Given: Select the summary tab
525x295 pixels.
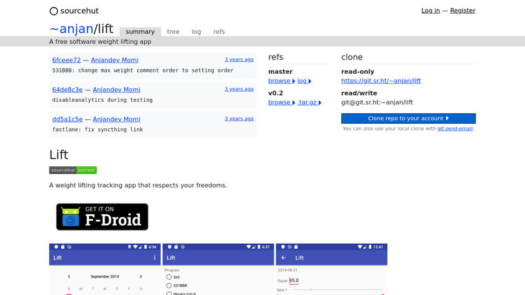Looking at the screenshot, I should 140,31.
